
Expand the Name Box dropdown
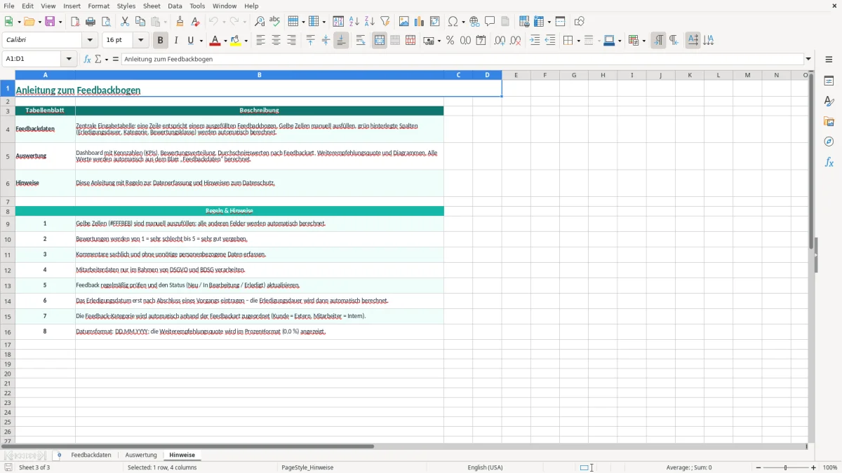click(69, 59)
